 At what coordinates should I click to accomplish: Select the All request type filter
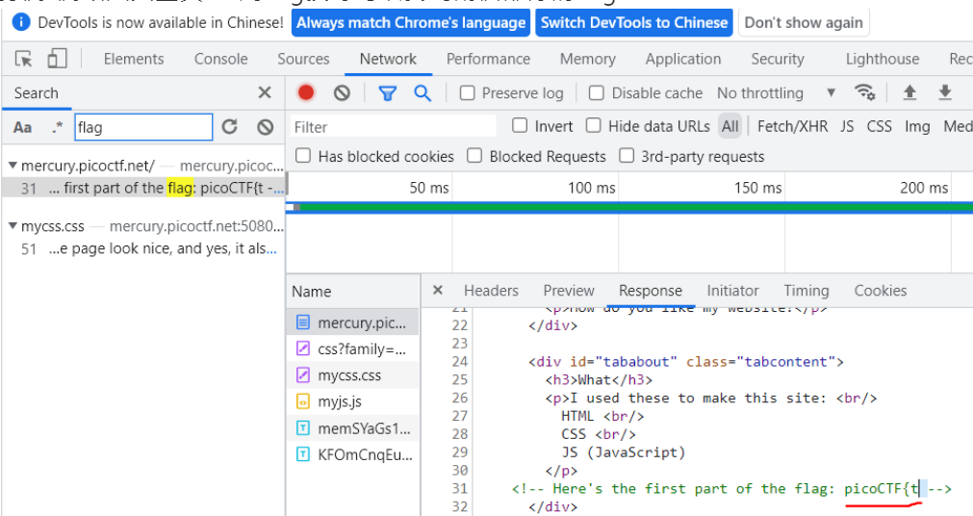pyautogui.click(x=730, y=127)
